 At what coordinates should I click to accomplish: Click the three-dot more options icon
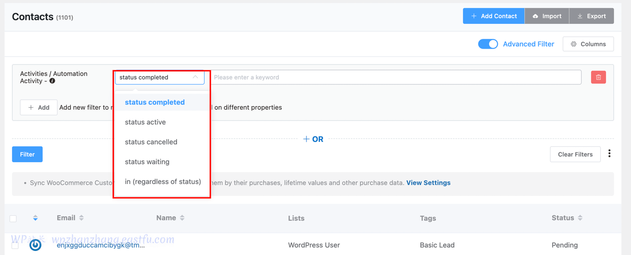609,154
